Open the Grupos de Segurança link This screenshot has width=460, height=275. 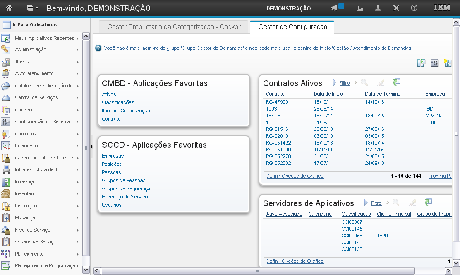126,188
